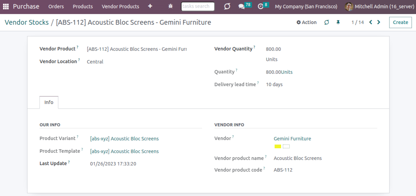The height and width of the screenshot is (196, 416).
Task: Click the Create button
Action: [x=400, y=22]
